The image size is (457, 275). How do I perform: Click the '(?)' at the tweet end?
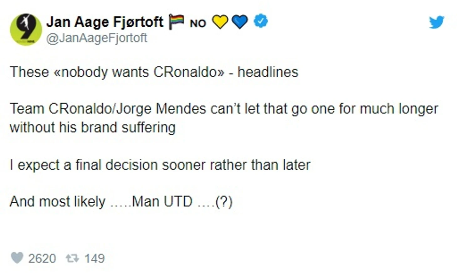224,202
